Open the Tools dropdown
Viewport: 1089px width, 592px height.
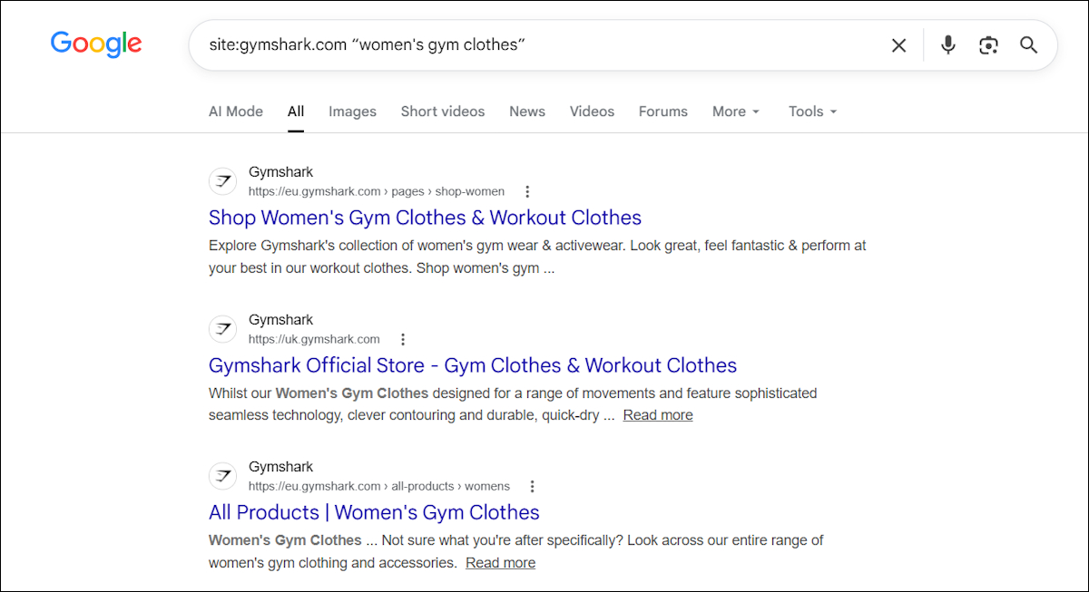click(812, 112)
